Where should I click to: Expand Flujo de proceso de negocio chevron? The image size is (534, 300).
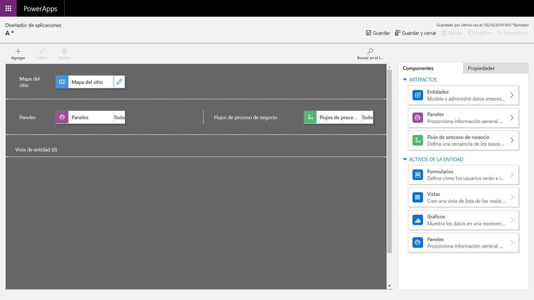point(512,140)
